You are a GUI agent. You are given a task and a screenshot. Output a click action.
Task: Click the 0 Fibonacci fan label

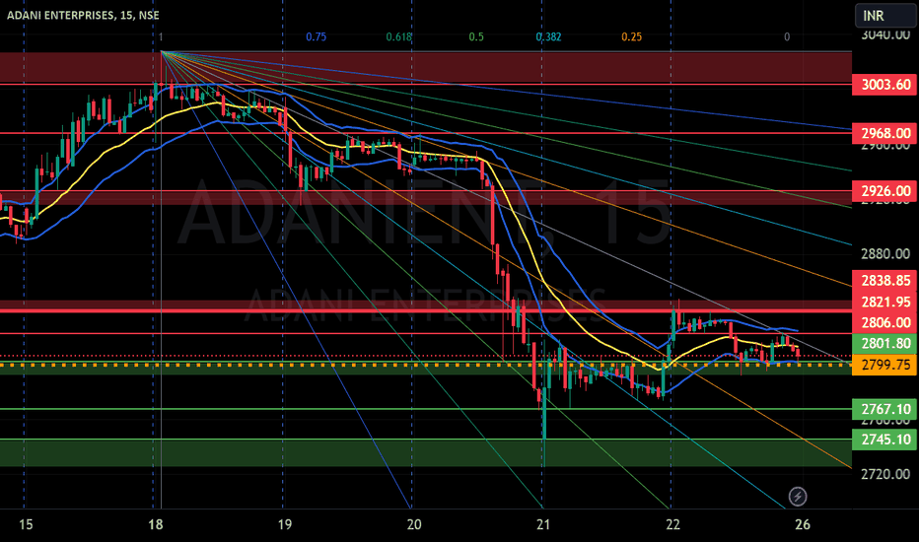point(787,36)
